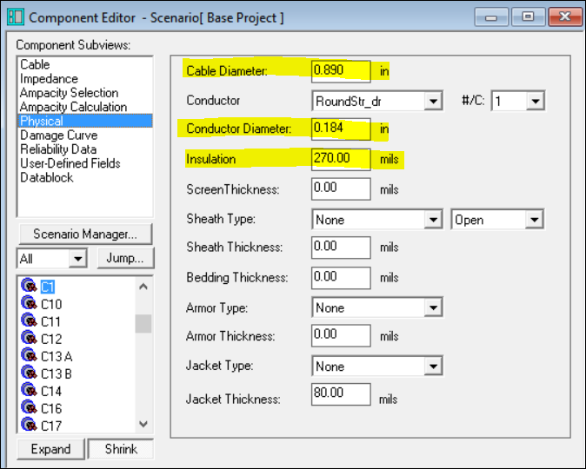
Task: Click the C12 component icon
Action: [28, 338]
